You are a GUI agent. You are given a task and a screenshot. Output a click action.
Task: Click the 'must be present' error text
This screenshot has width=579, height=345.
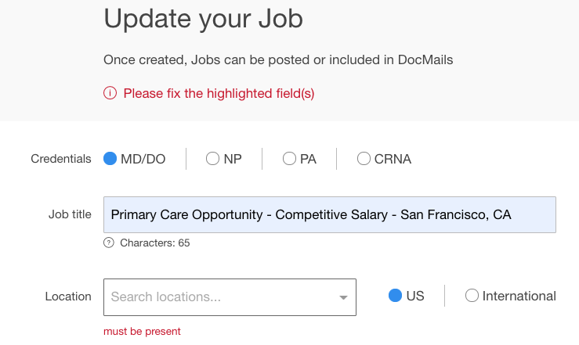coord(142,332)
